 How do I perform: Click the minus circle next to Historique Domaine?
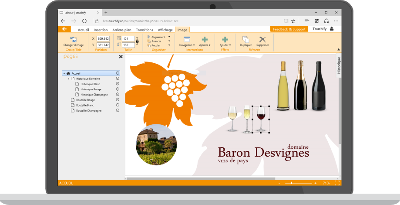coord(118,79)
